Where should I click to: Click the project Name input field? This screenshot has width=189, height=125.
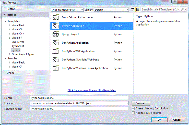[79, 98]
